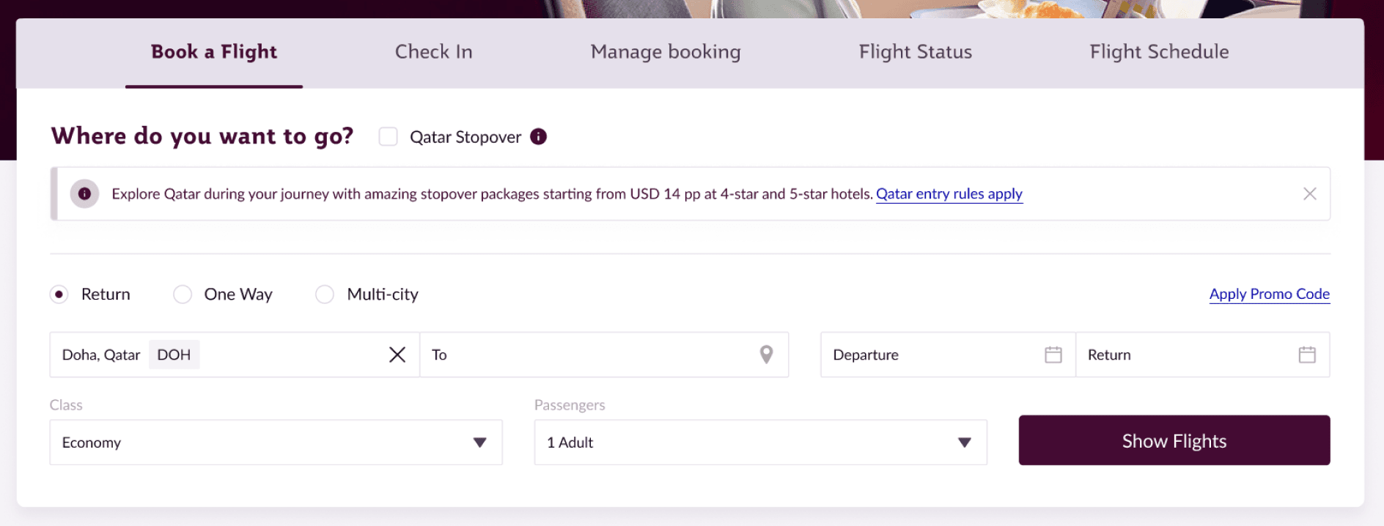Viewport: 1384px width, 526px height.
Task: Click the Show Flights button
Action: (x=1174, y=440)
